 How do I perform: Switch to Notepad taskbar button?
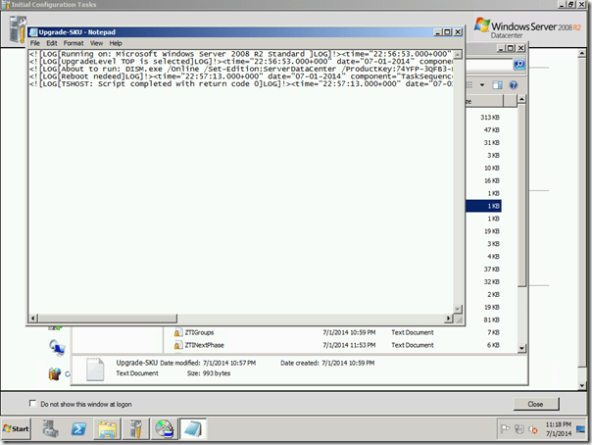[x=192, y=430]
